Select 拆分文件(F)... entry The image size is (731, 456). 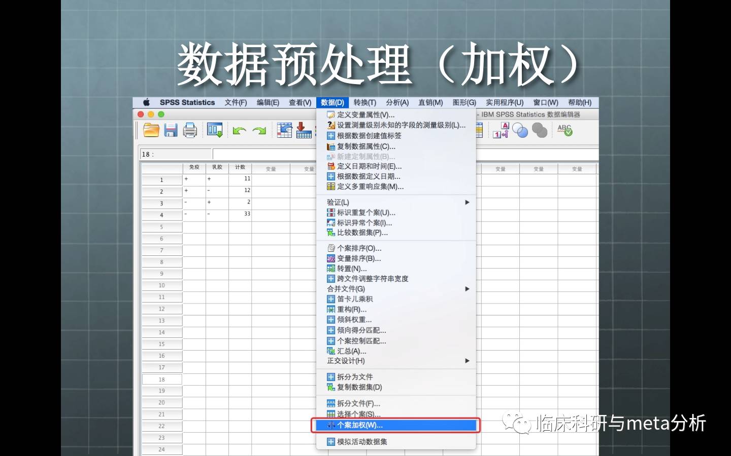pyautogui.click(x=396, y=404)
